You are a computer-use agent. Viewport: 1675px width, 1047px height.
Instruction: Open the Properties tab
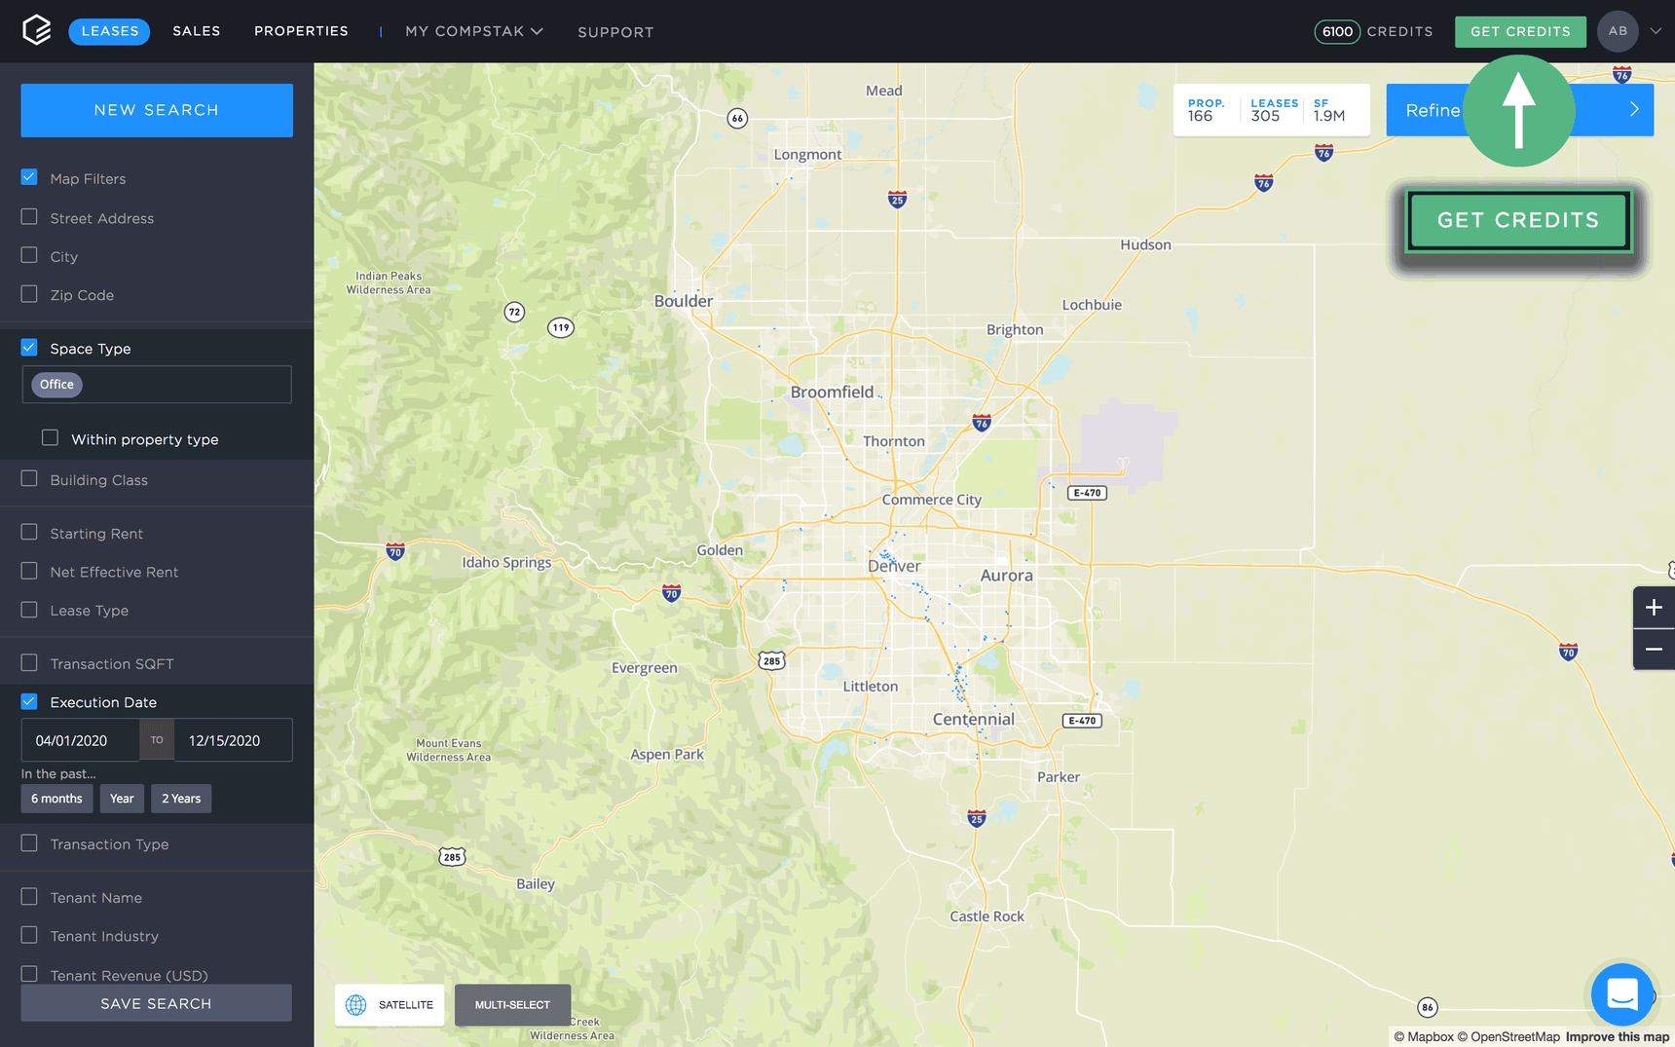[301, 31]
